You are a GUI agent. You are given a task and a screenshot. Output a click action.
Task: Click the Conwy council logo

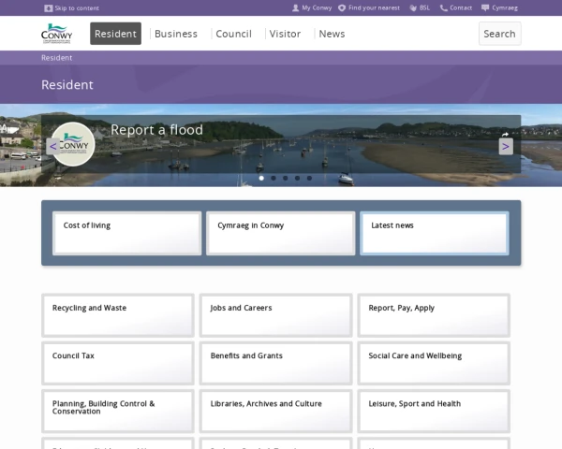click(x=56, y=34)
